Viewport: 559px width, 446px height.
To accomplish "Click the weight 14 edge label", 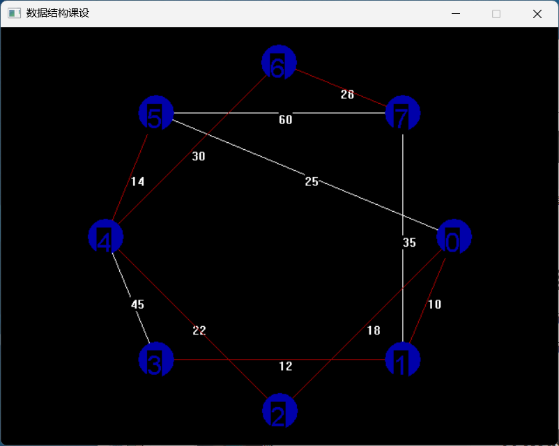I will pyautogui.click(x=138, y=182).
